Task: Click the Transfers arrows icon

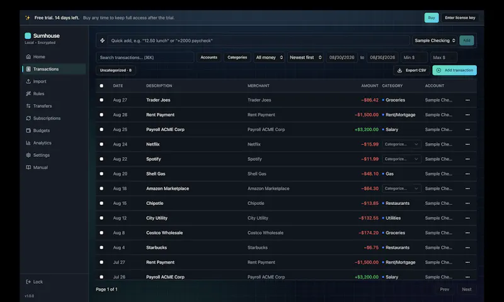Action: tap(28, 106)
